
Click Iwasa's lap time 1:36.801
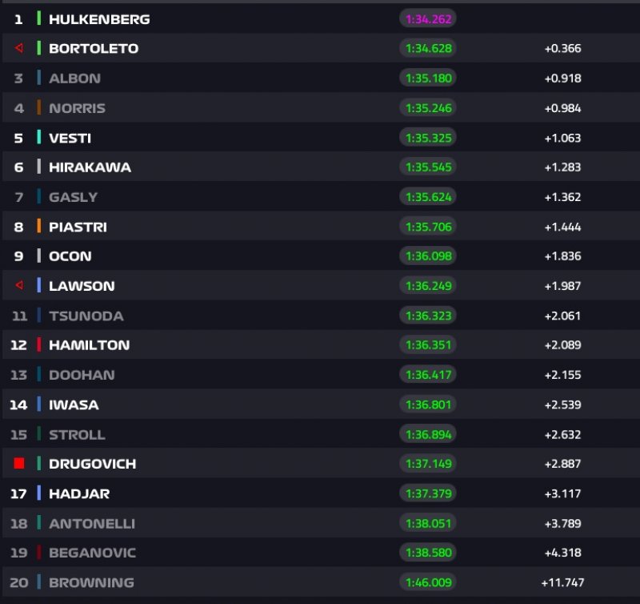pyautogui.click(x=428, y=405)
